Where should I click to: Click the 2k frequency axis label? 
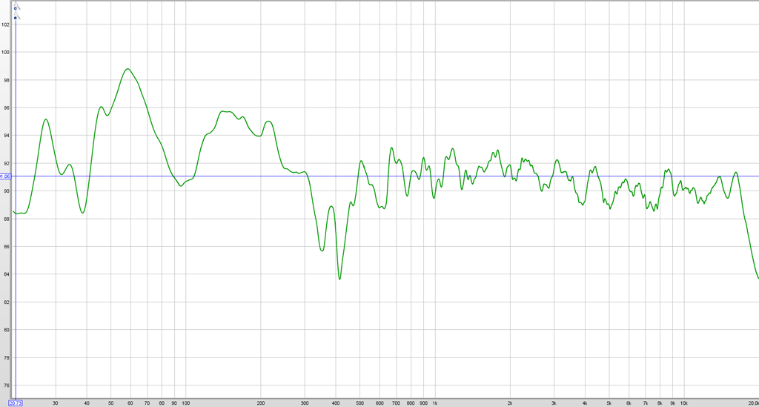pos(509,403)
